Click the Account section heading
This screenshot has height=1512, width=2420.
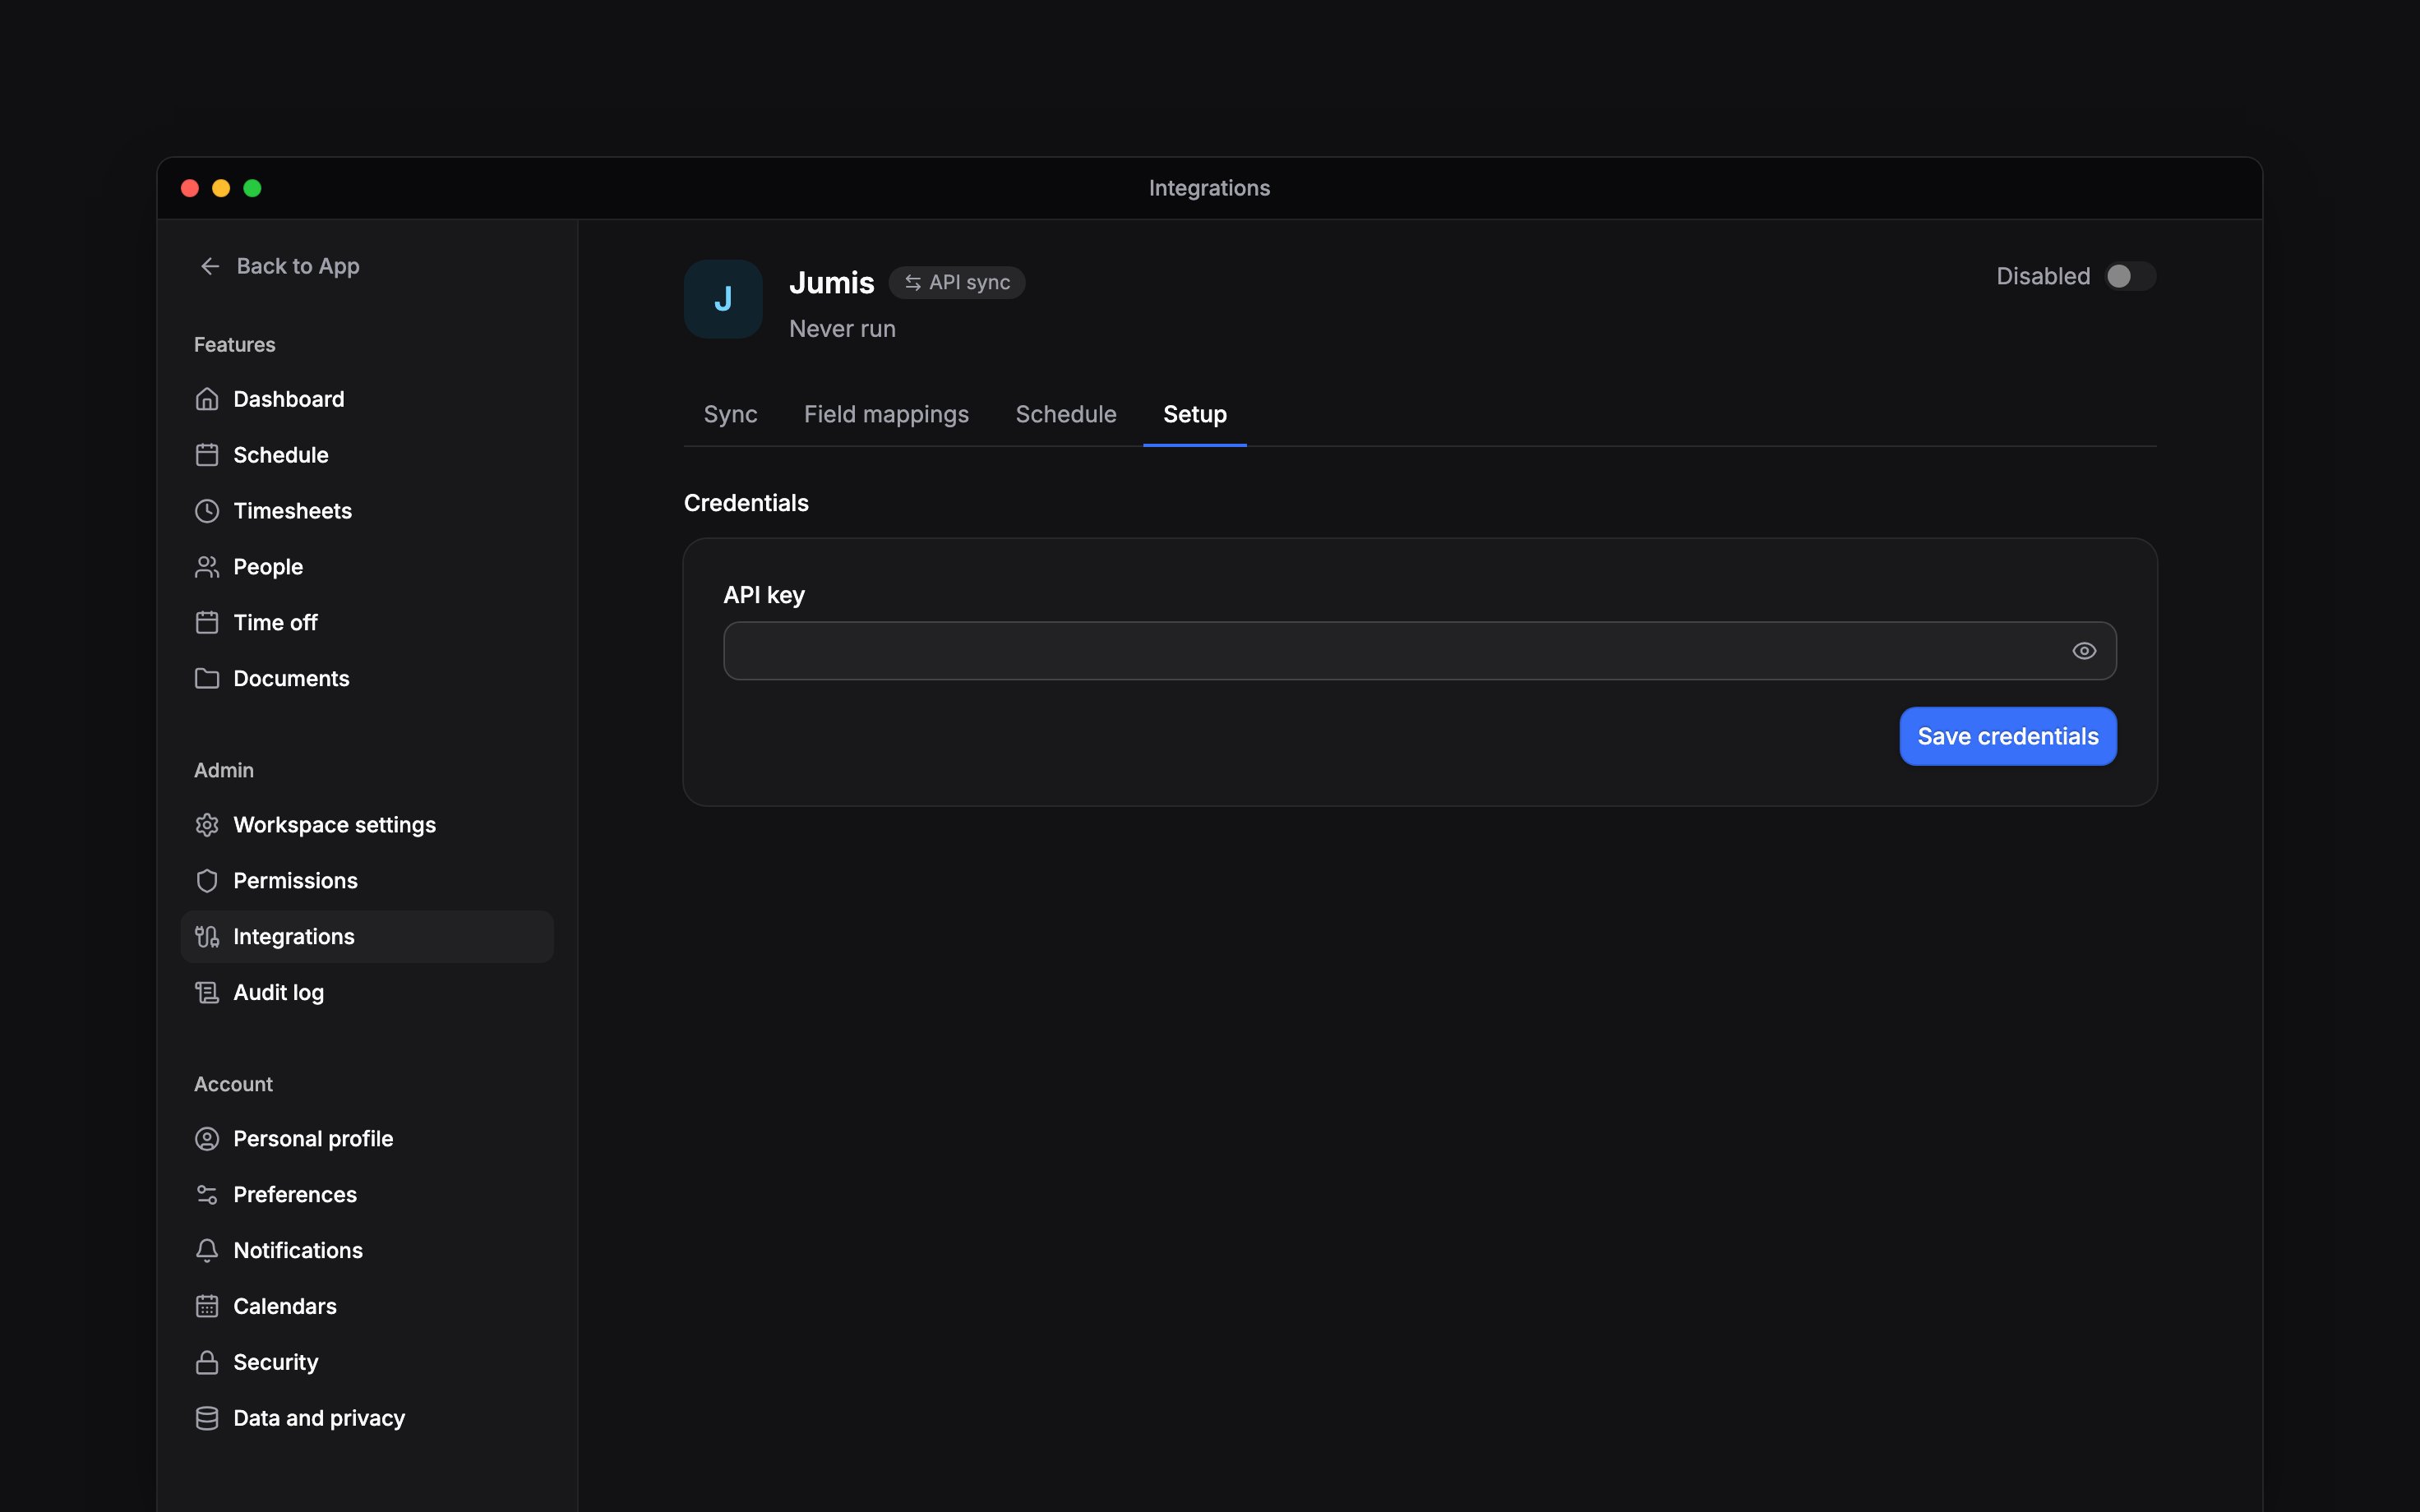pos(233,1084)
